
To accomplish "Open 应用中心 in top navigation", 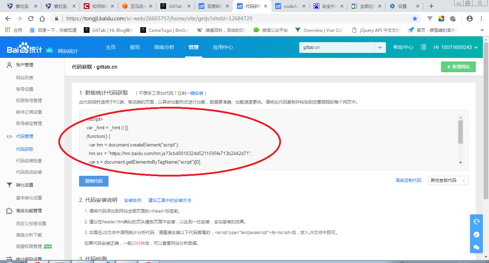I will point(223,47).
